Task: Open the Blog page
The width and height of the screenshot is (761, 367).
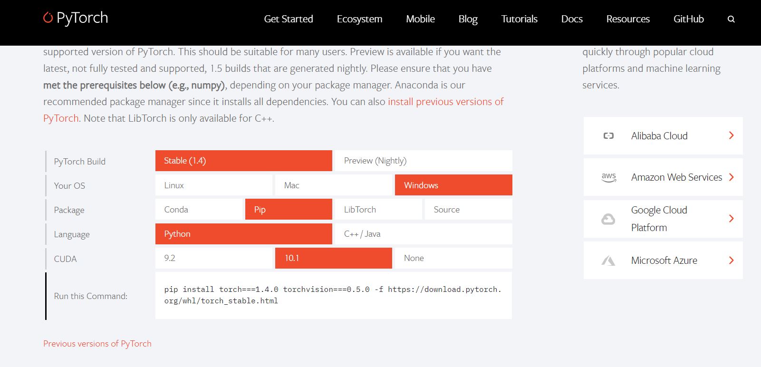Action: 468,19
